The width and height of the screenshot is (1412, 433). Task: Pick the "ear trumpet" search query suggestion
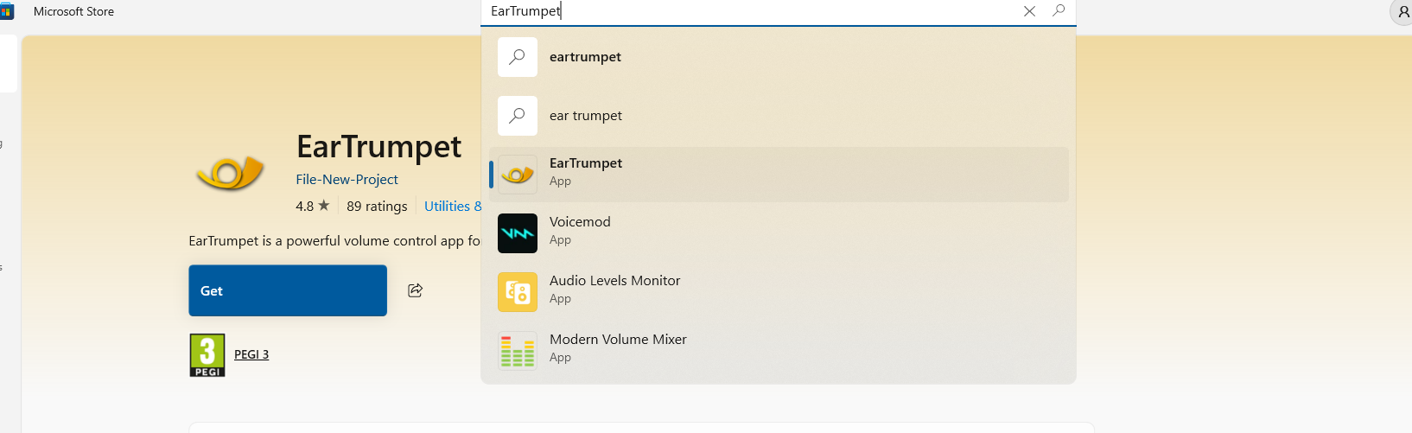[x=778, y=116]
